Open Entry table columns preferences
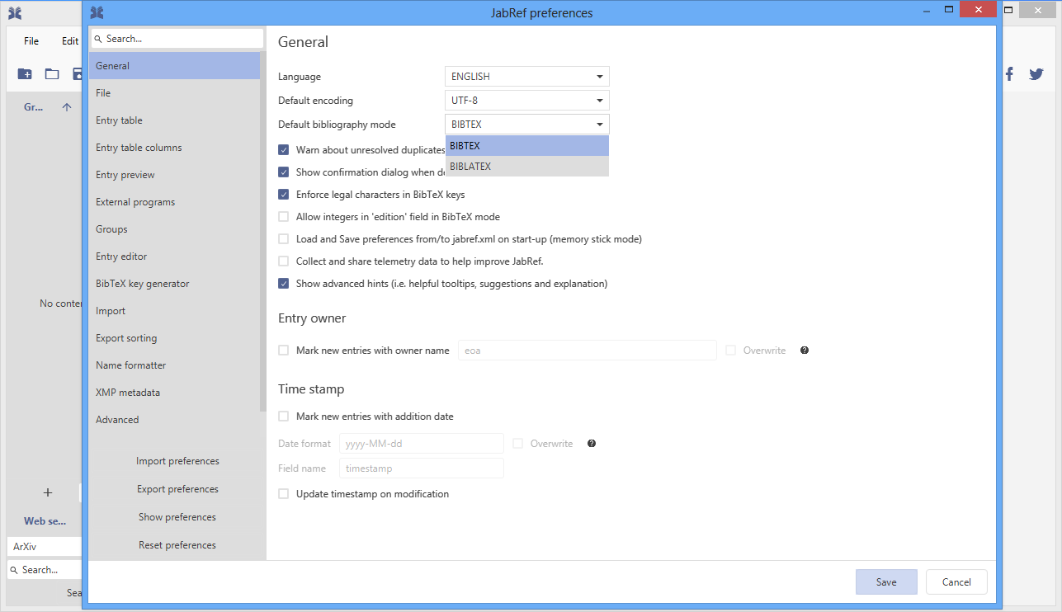 point(174,148)
